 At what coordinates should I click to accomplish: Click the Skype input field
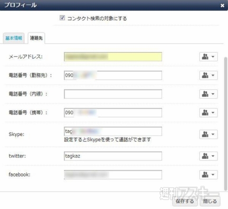click(x=113, y=131)
